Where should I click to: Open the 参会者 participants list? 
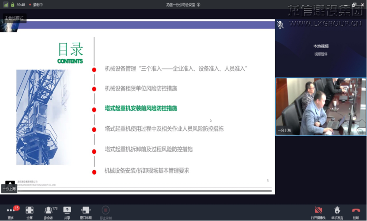(48, 210)
